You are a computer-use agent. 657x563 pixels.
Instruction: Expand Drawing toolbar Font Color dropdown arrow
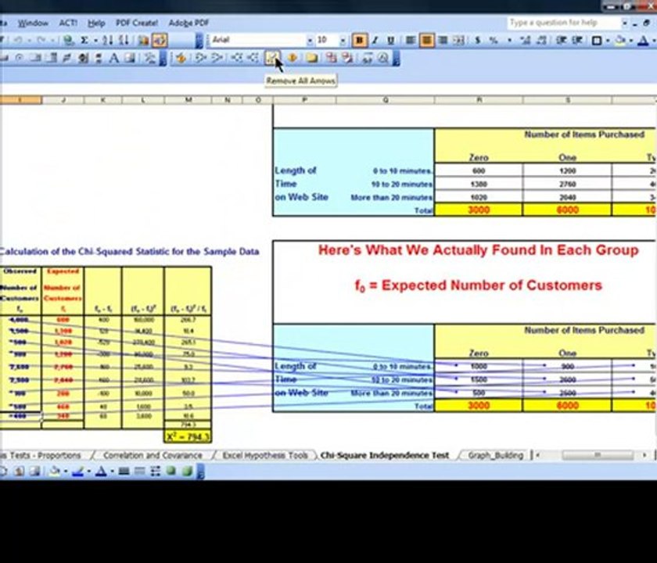point(112,472)
